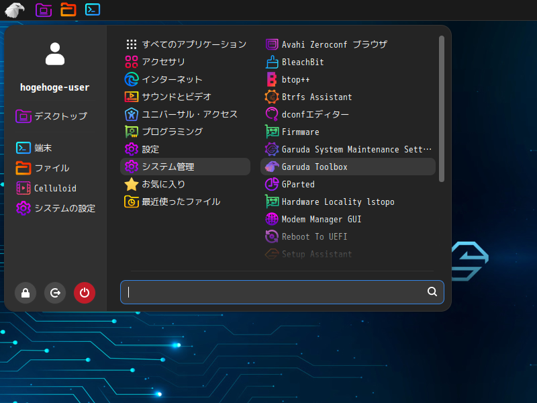537x403 pixels.
Task: Select the 最近使ったファイル category
Action: point(185,201)
